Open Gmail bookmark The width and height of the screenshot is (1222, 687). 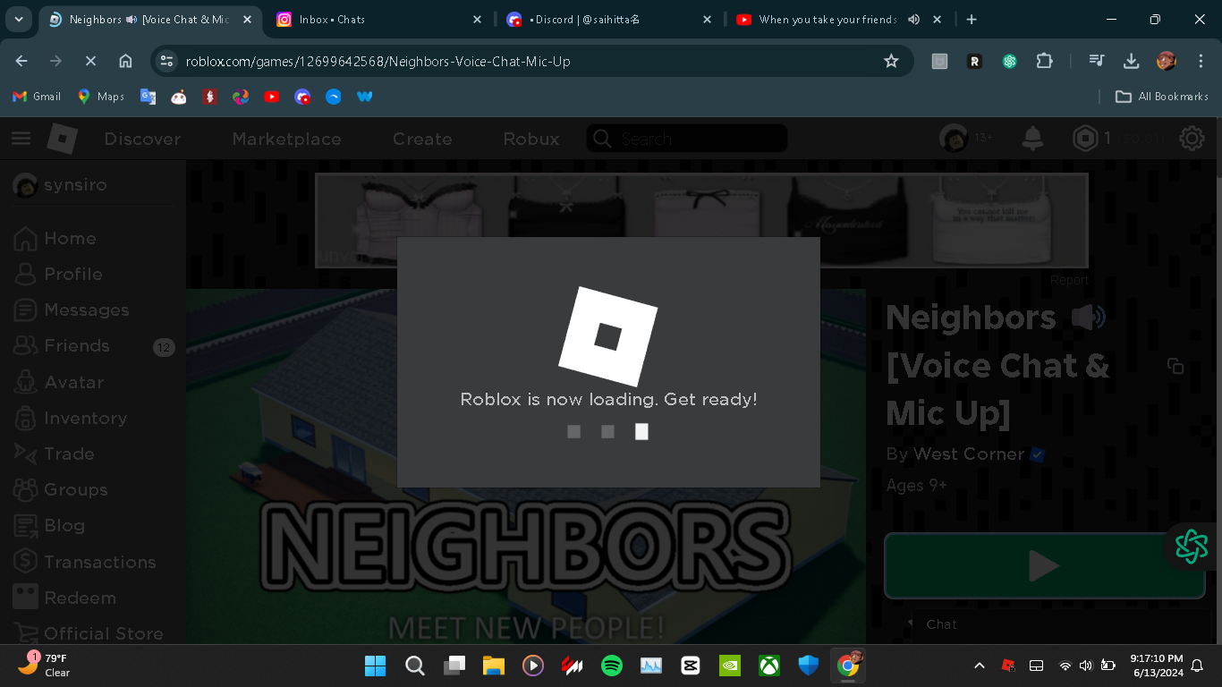pos(37,97)
